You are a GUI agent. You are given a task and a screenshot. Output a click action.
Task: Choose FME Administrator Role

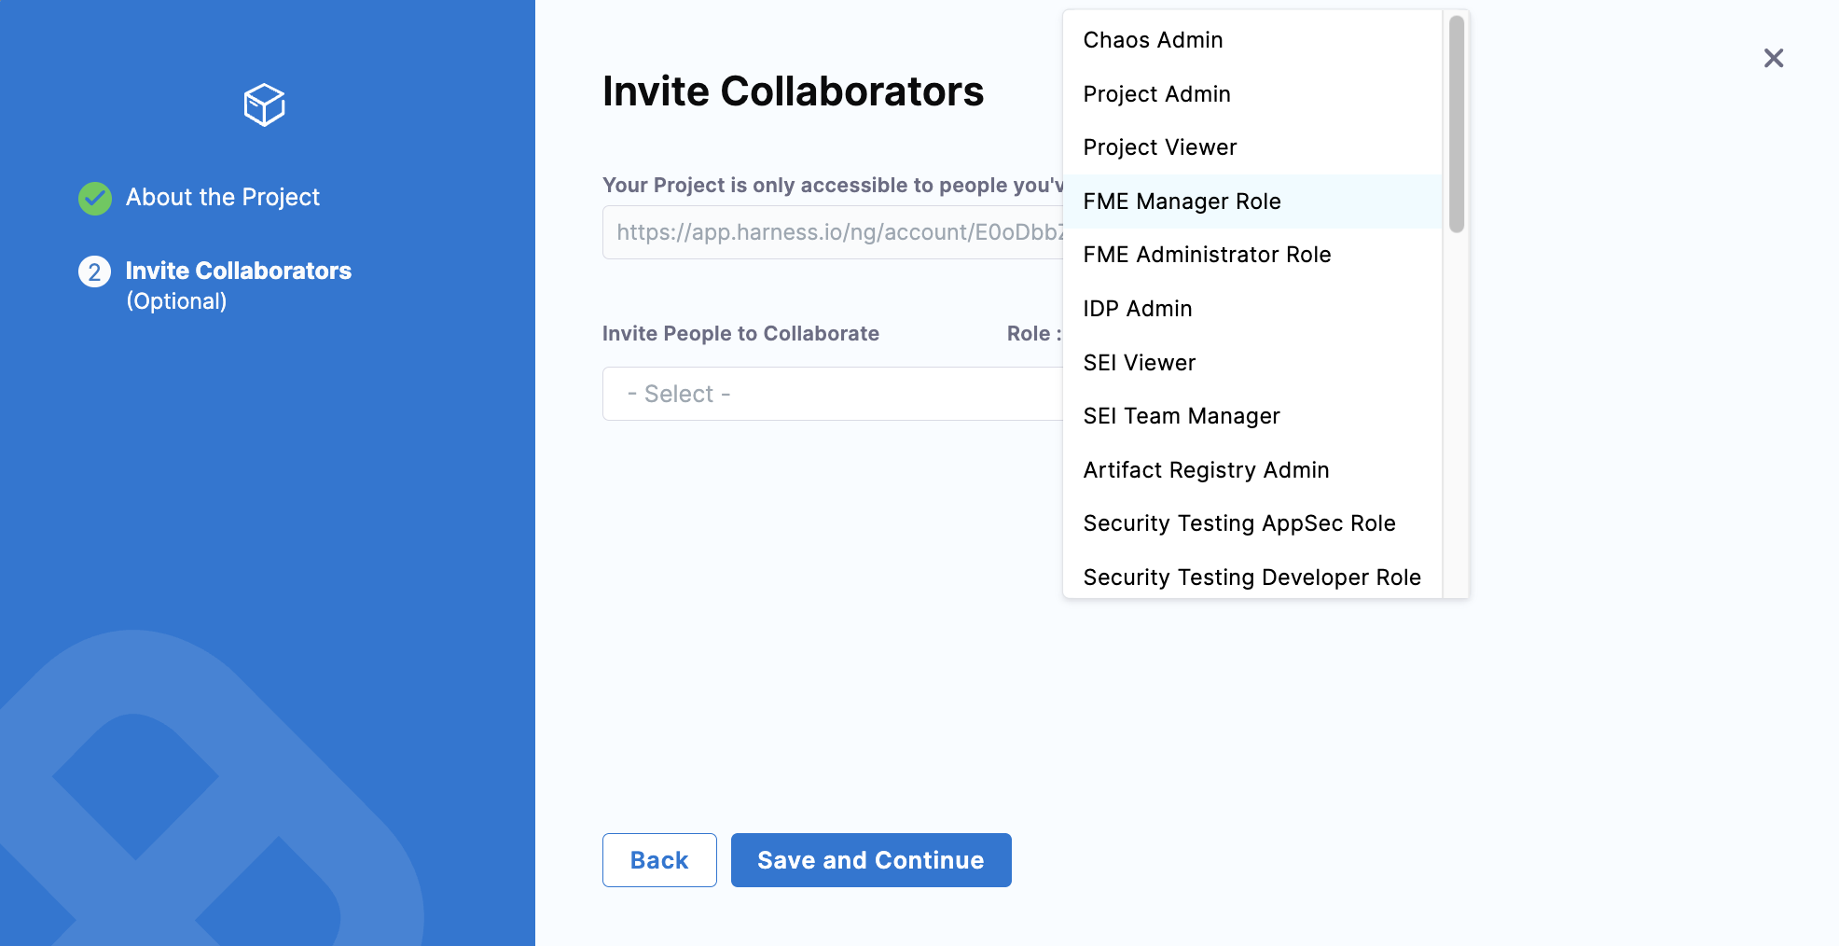coord(1207,255)
